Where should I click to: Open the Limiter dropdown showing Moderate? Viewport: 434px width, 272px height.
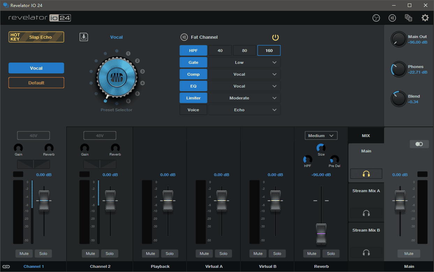(x=244, y=98)
